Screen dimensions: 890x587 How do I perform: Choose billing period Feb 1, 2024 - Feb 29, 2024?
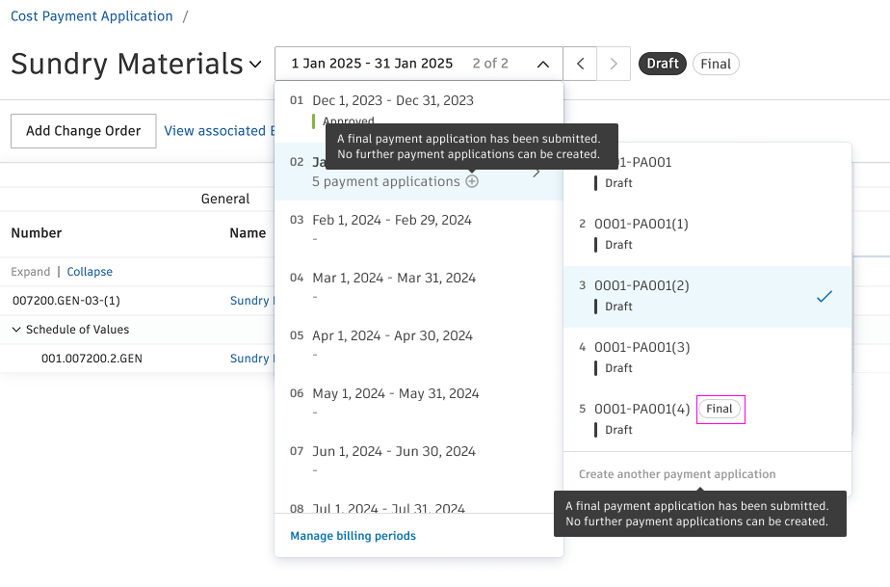tap(392, 220)
